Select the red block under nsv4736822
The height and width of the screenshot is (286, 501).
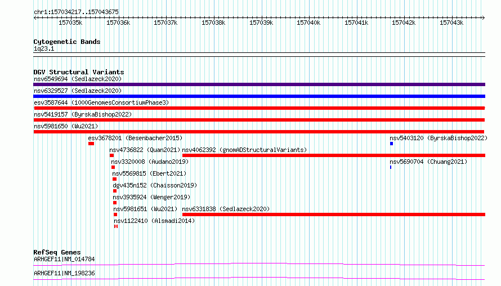point(111,155)
